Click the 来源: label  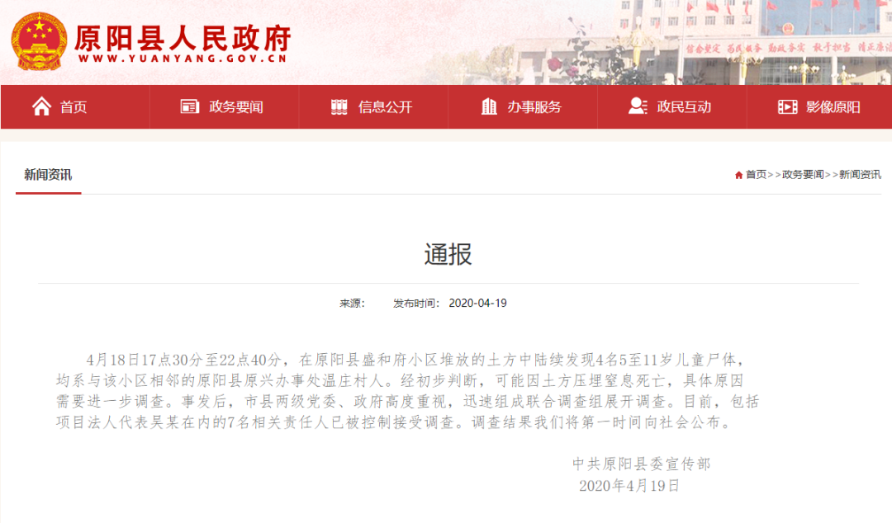(x=352, y=303)
